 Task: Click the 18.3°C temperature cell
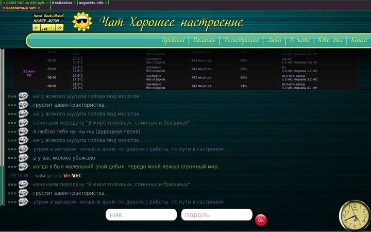(x=78, y=67)
